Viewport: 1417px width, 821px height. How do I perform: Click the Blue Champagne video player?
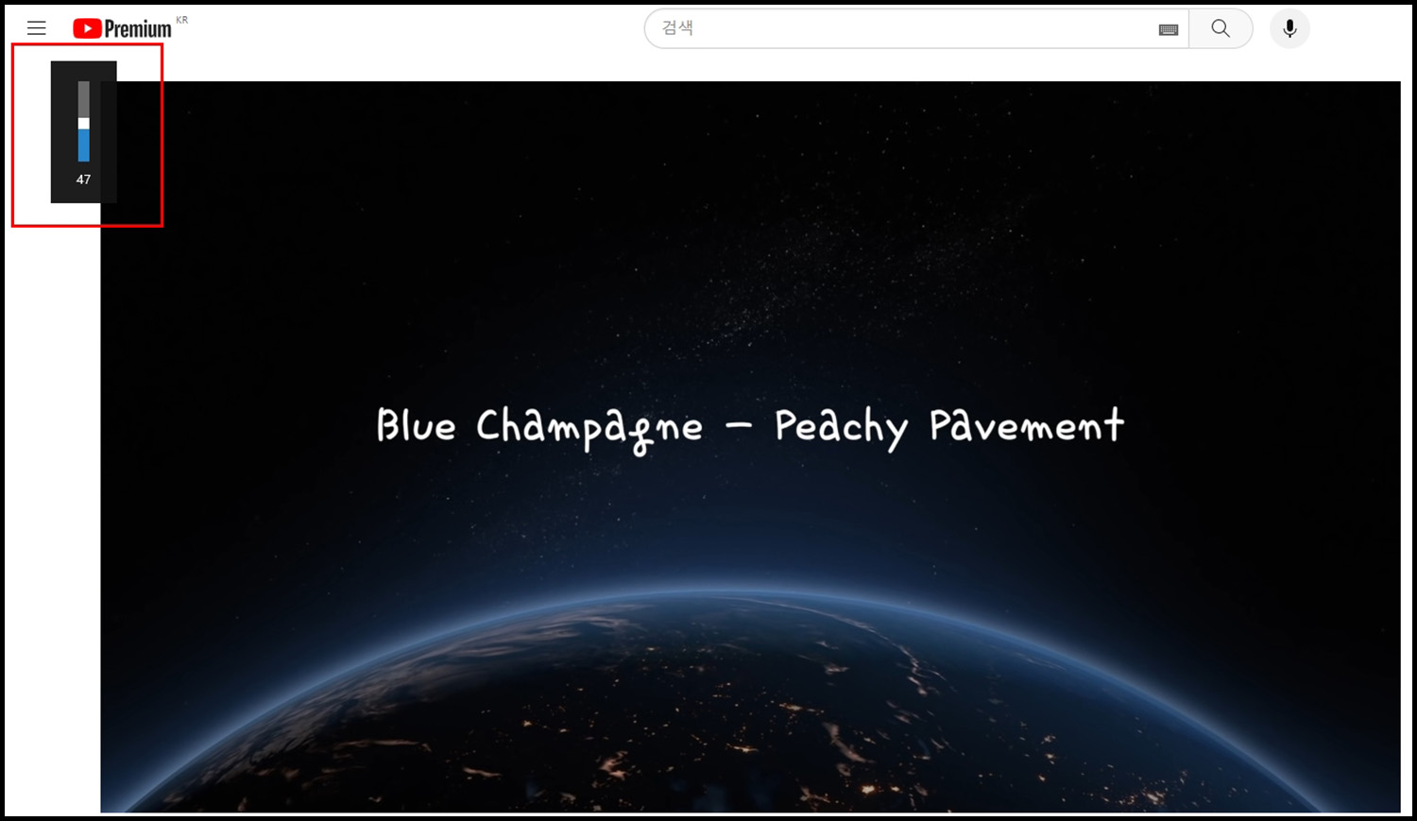[750, 446]
